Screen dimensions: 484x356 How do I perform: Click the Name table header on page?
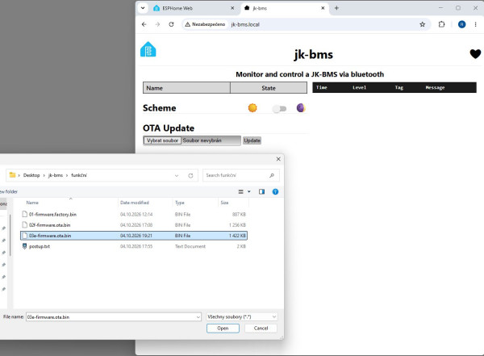(x=186, y=88)
